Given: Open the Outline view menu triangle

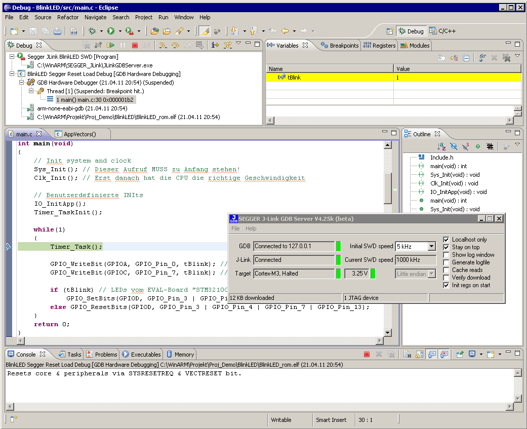Looking at the screenshot, I should click(517, 144).
